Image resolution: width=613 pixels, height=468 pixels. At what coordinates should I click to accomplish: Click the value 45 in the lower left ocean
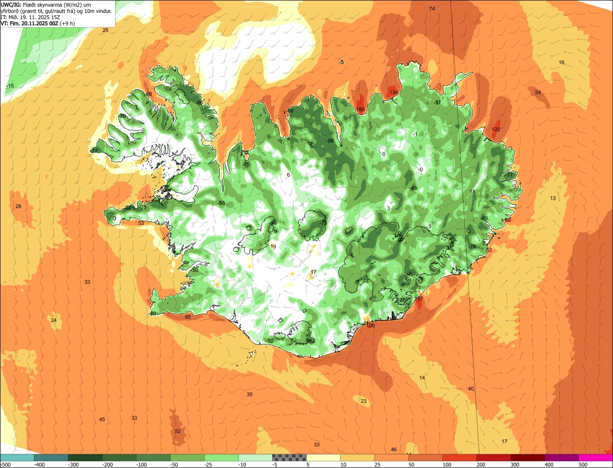click(102, 419)
